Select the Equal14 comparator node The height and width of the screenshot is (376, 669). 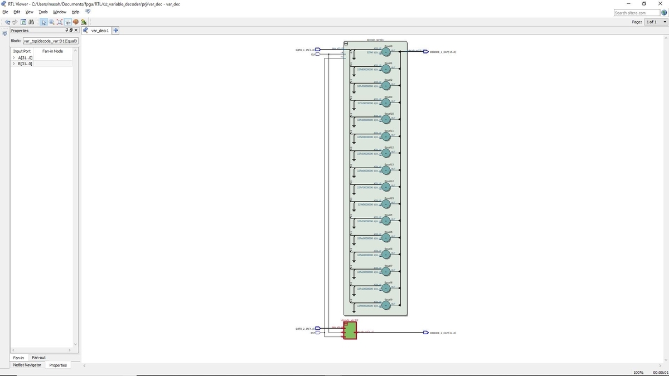[x=386, y=187]
